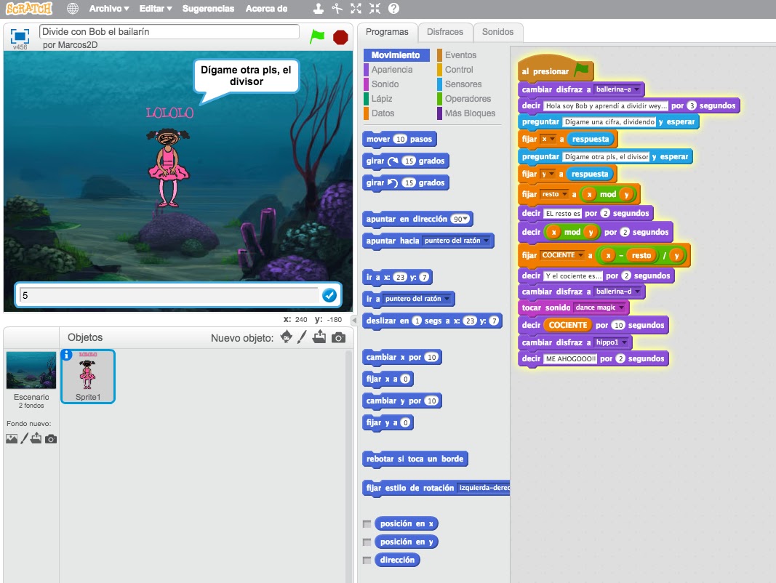Paint a new sprite with the brush icon
This screenshot has width=776, height=583.
pyautogui.click(x=302, y=339)
